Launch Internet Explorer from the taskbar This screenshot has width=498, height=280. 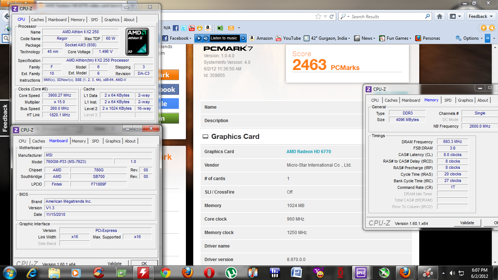[x=32, y=272]
